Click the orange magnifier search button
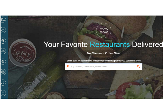Screen dimensions: 163x112 tap(138, 66)
